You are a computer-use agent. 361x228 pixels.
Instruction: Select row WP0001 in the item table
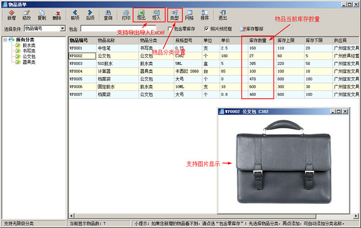tap(214, 48)
